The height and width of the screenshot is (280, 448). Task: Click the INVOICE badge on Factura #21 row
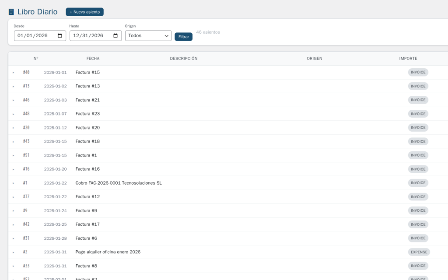pos(418,100)
